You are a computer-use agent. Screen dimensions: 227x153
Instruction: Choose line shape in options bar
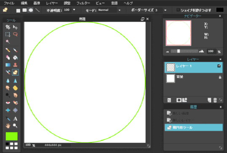37,10
